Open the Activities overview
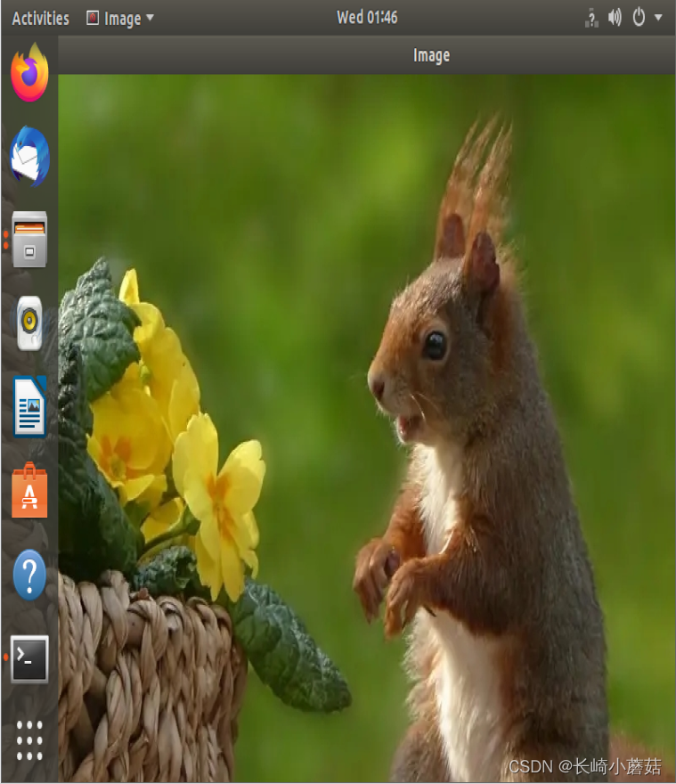Viewport: 676px width, 784px height. 40,19
